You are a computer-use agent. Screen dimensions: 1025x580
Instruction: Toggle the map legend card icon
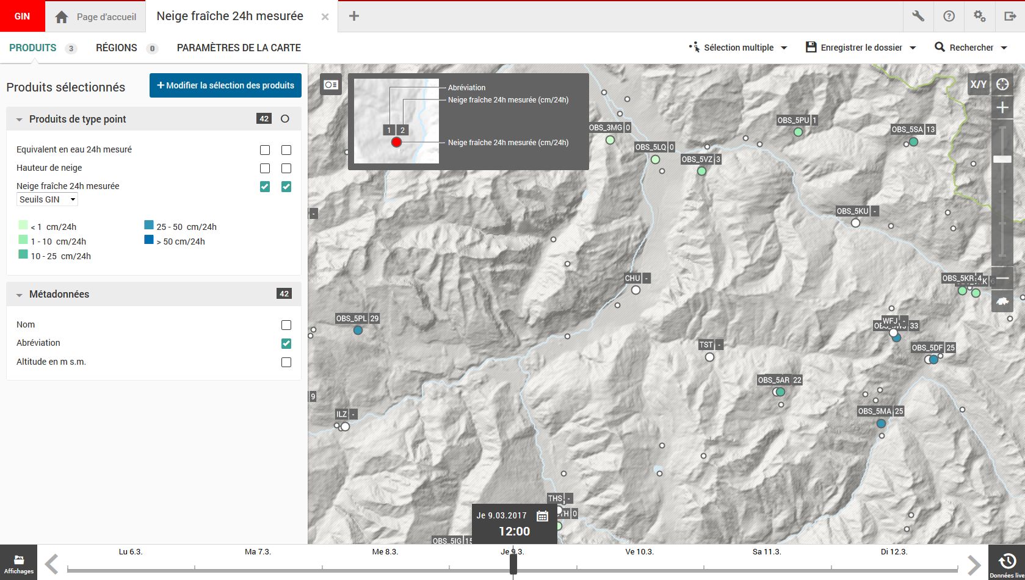pos(331,85)
